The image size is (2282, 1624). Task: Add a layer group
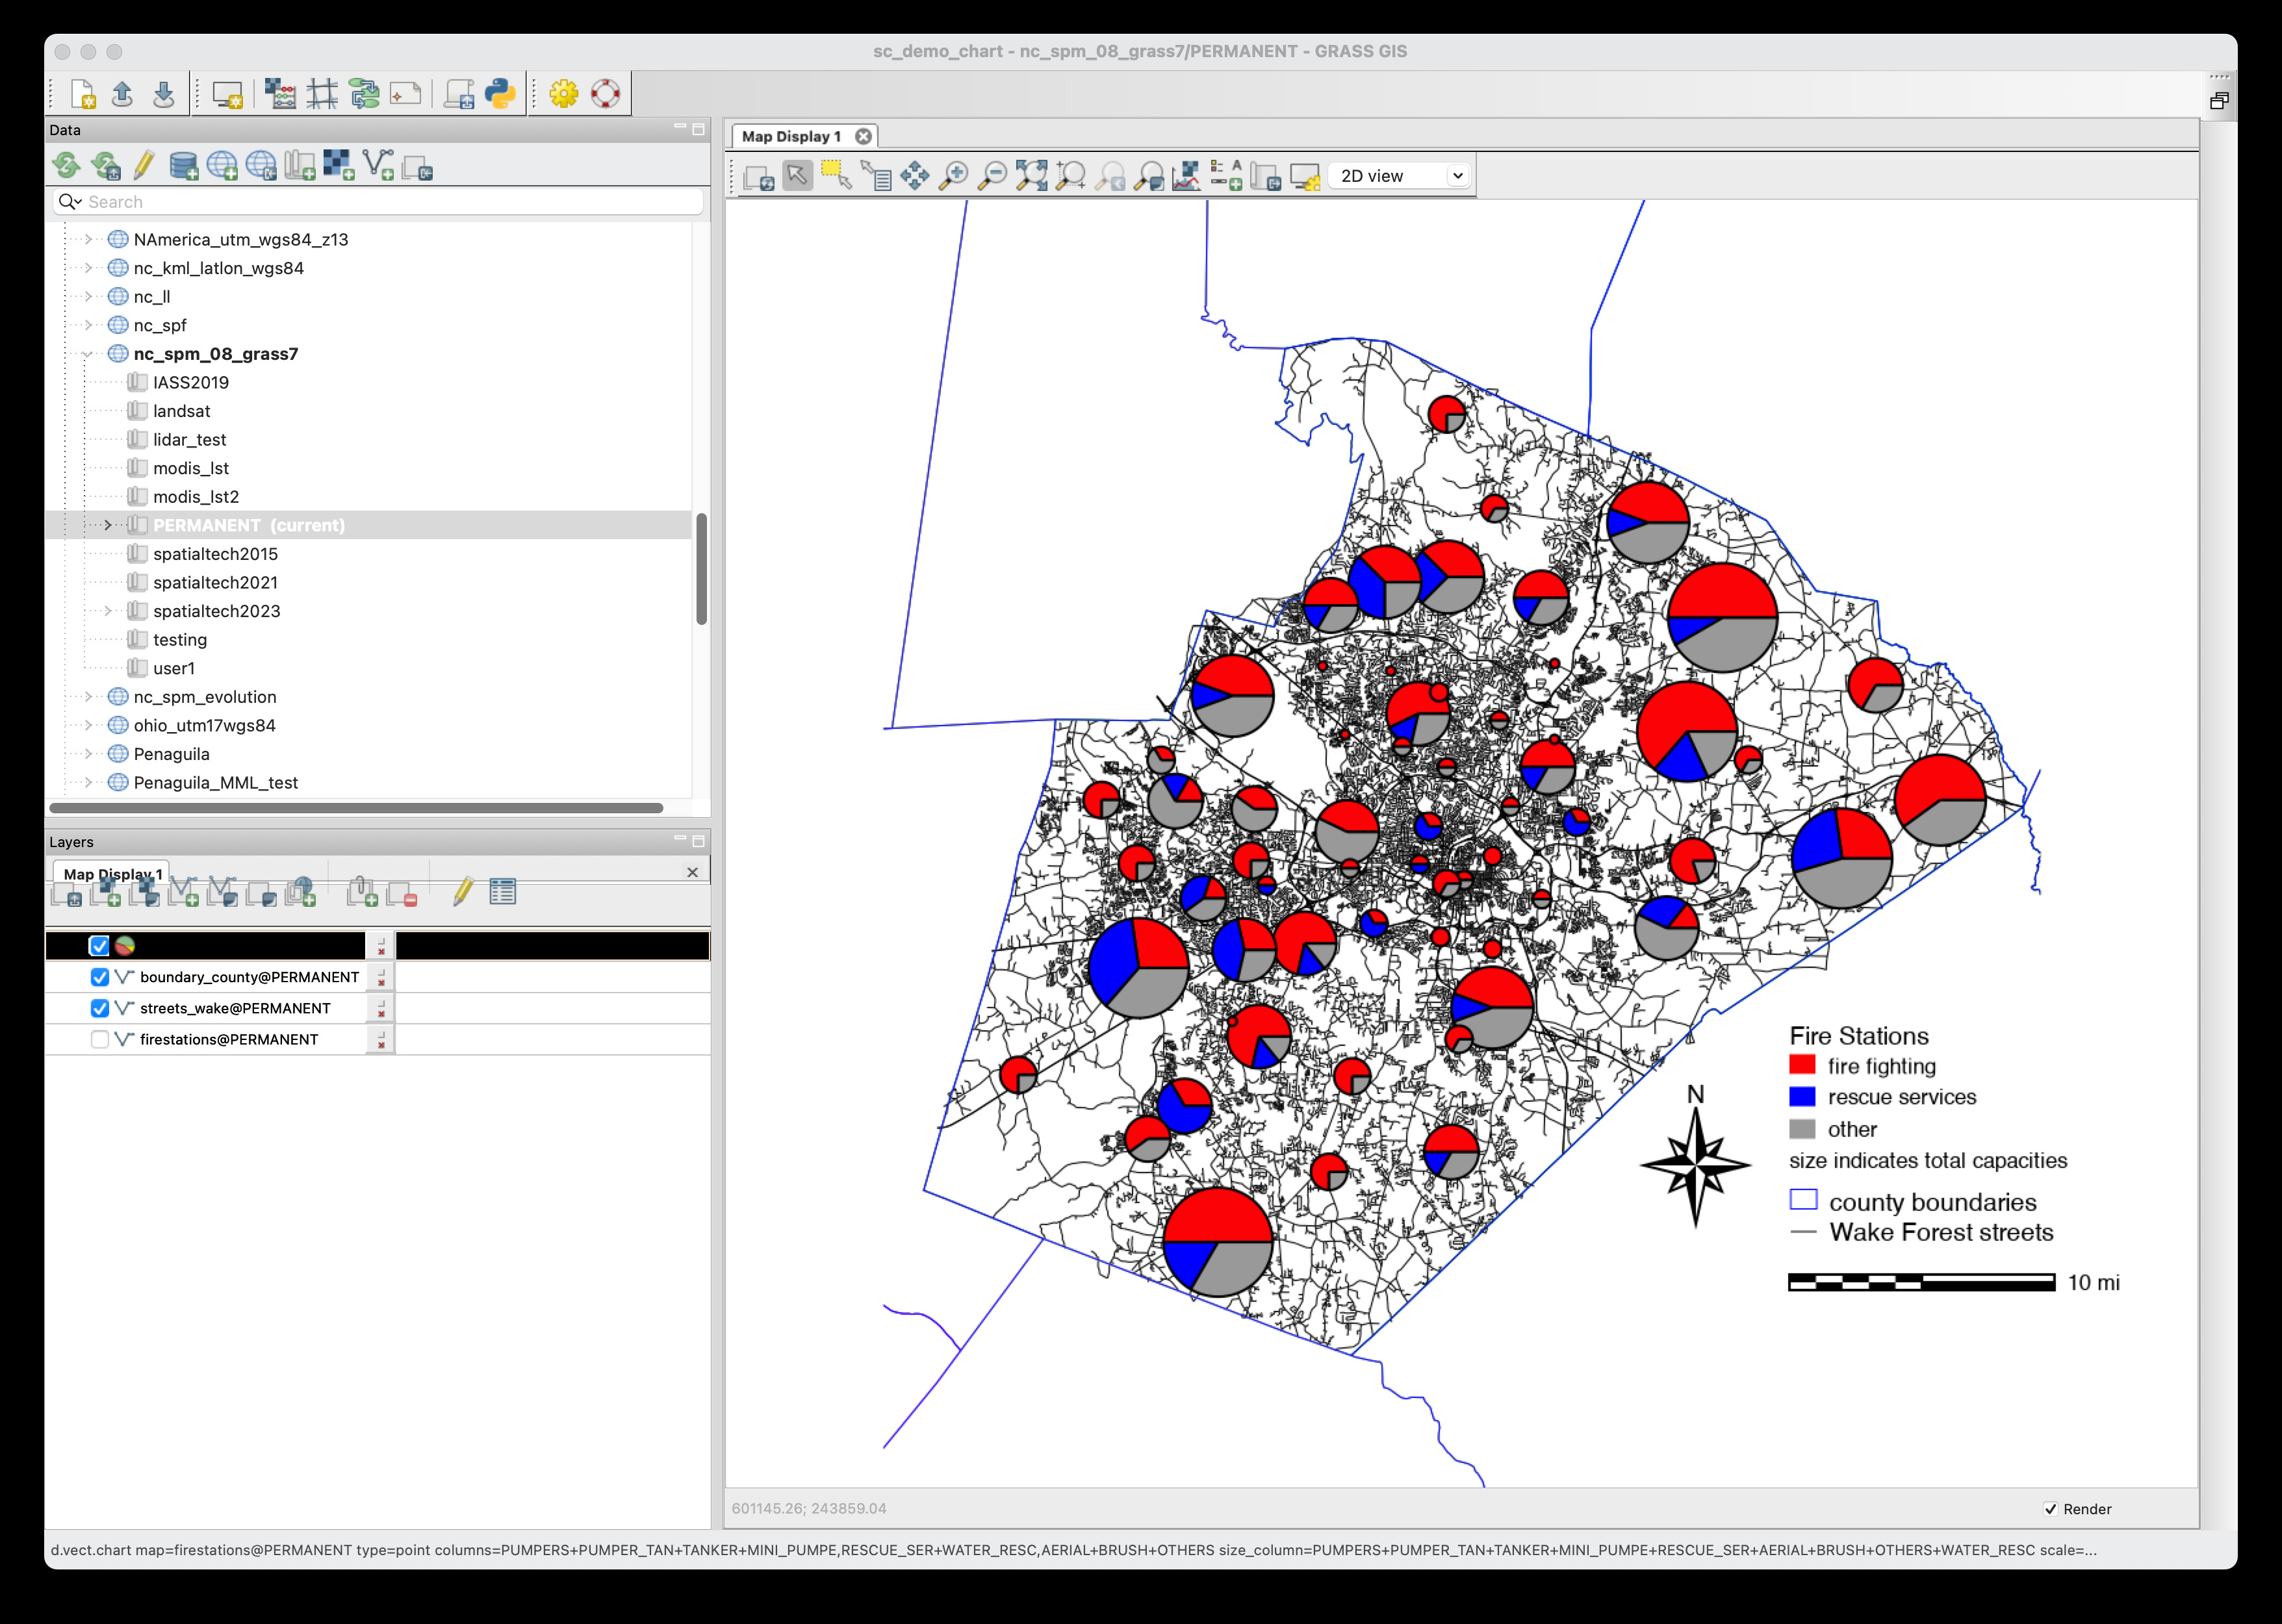(x=362, y=892)
